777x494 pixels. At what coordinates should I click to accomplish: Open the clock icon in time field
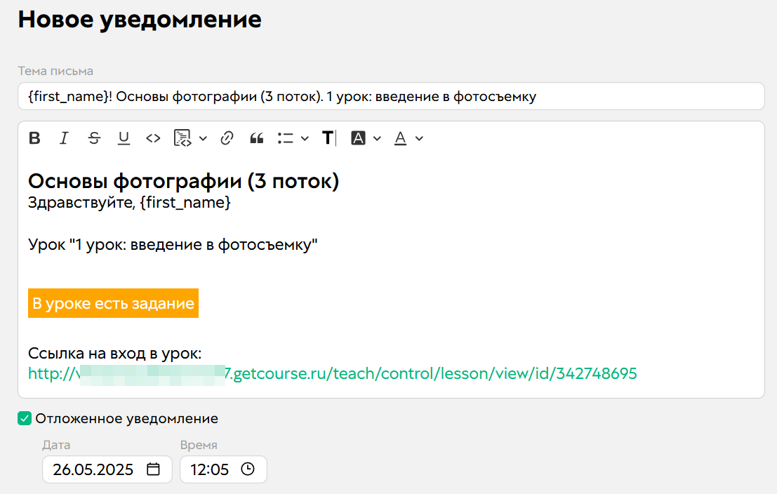tap(248, 469)
